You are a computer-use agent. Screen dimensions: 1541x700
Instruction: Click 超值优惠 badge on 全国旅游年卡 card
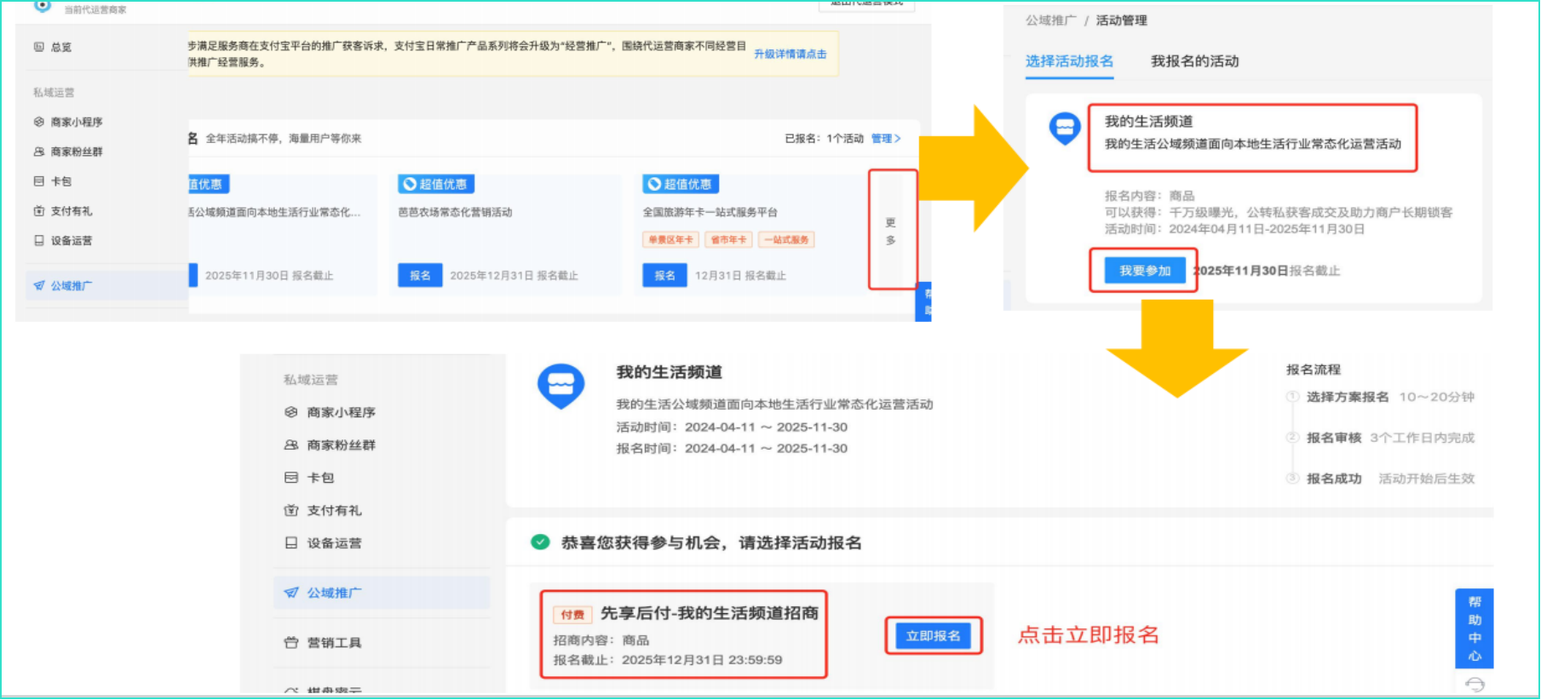click(x=680, y=184)
